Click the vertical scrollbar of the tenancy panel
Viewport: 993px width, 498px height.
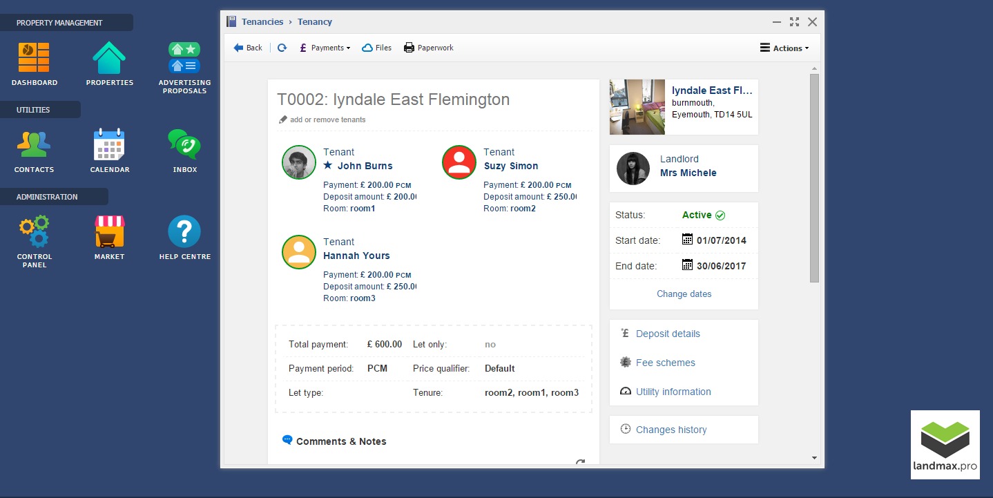[x=814, y=178]
